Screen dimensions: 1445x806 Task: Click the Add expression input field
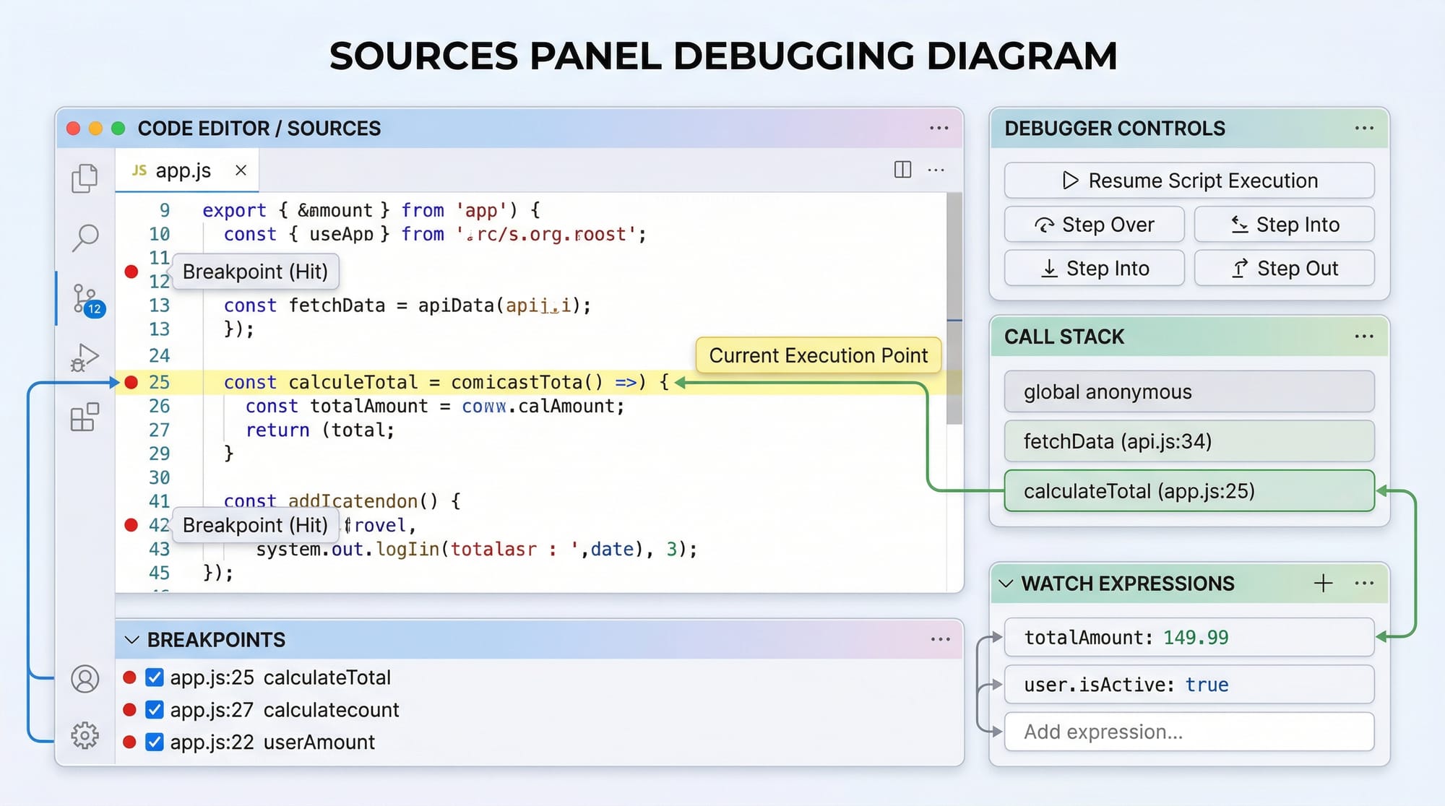(1189, 732)
